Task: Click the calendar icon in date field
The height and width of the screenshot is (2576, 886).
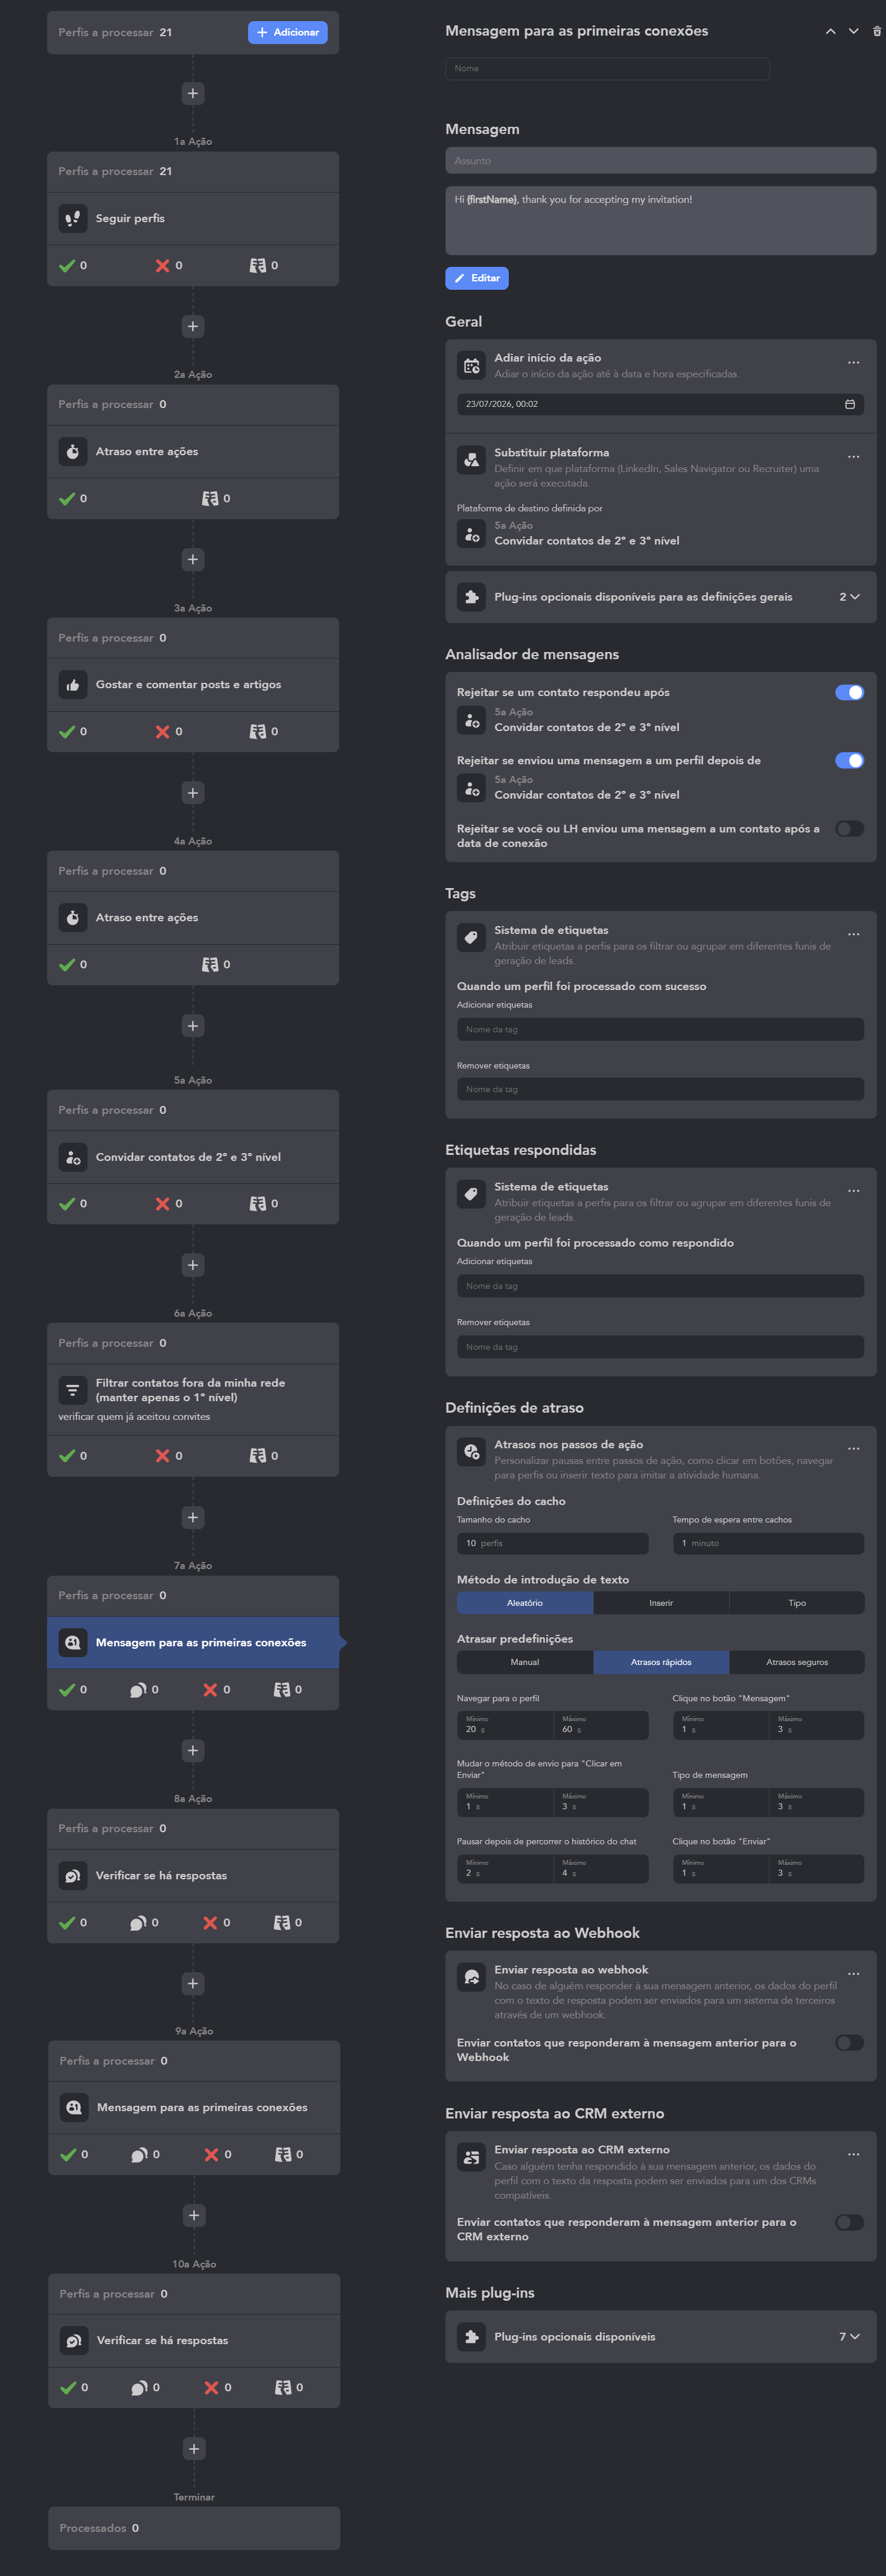Action: point(850,404)
